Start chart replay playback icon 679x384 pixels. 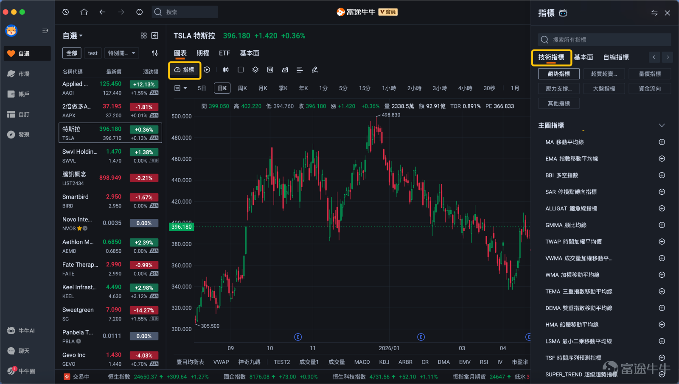[x=207, y=70]
